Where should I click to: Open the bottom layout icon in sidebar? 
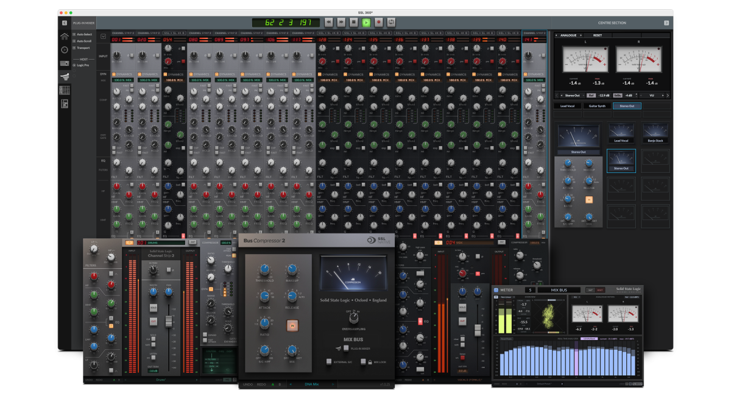point(65,103)
